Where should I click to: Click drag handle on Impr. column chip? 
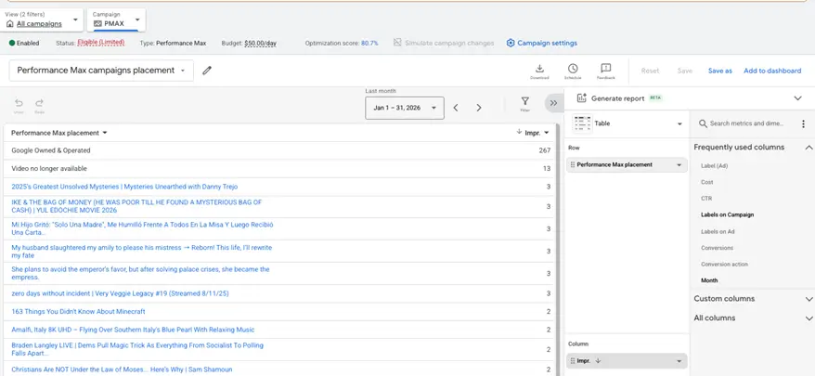573,361
